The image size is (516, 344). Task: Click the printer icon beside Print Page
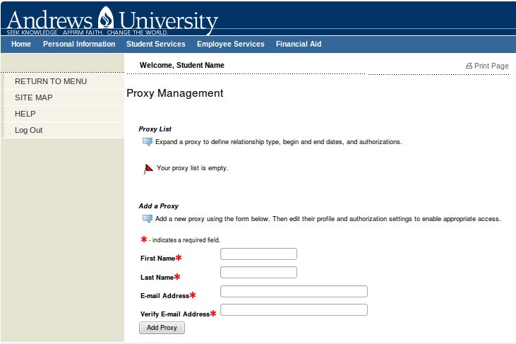pos(469,66)
